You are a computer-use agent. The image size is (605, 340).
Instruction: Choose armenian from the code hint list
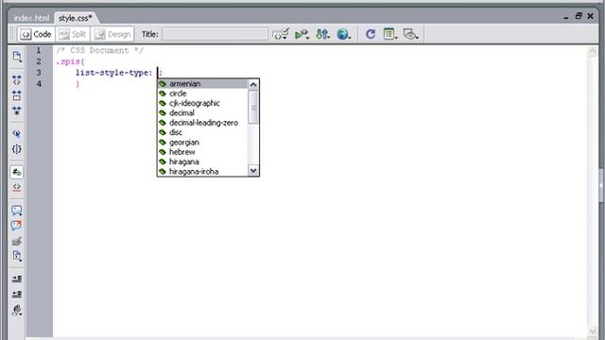202,84
